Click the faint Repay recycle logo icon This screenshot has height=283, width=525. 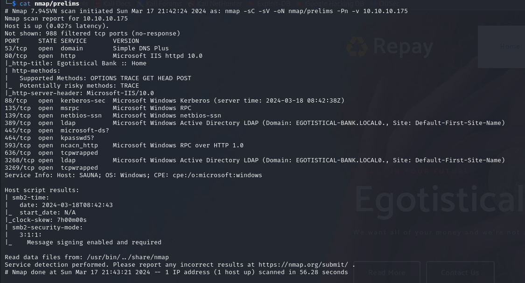(357, 46)
